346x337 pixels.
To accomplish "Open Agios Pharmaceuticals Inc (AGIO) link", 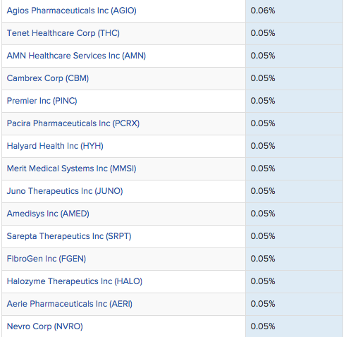I will (x=71, y=11).
